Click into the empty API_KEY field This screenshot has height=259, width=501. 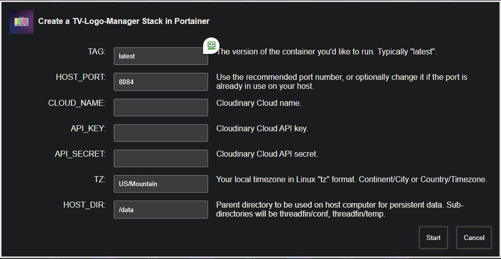[x=161, y=133]
